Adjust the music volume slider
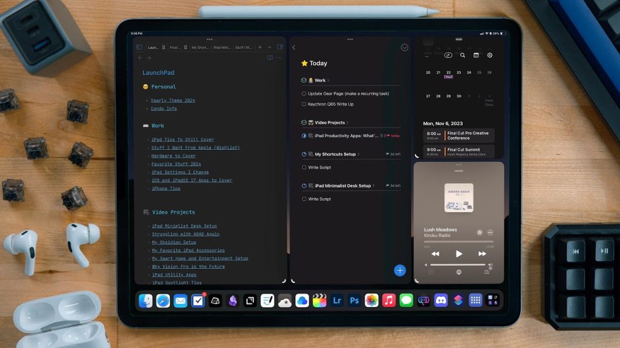Screen dimensions: 620x348 (x=458, y=265)
